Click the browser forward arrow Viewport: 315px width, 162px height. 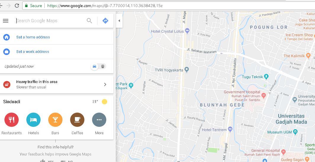pyautogui.click(x=9, y=6)
